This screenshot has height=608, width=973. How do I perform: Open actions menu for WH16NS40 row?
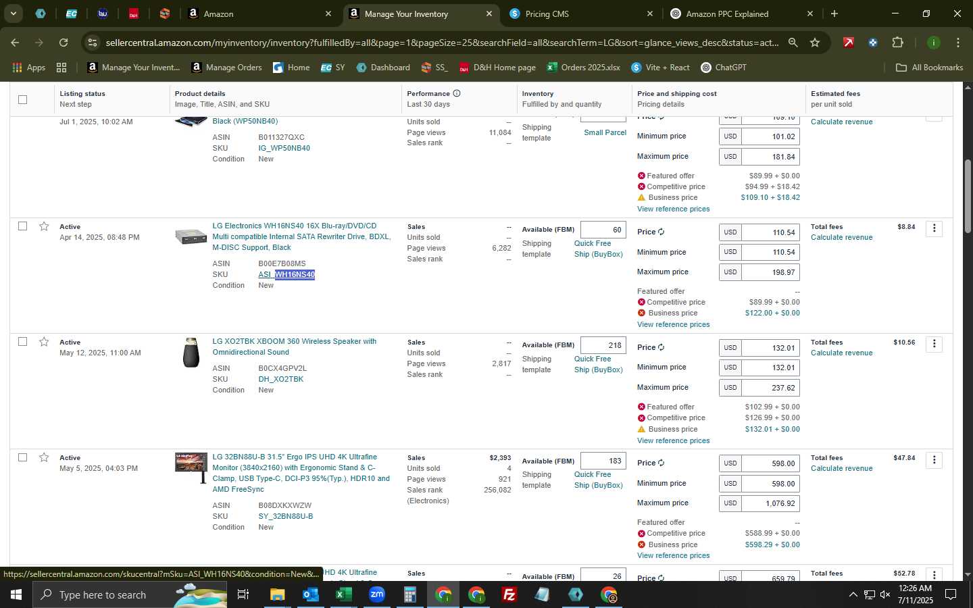coord(934,228)
